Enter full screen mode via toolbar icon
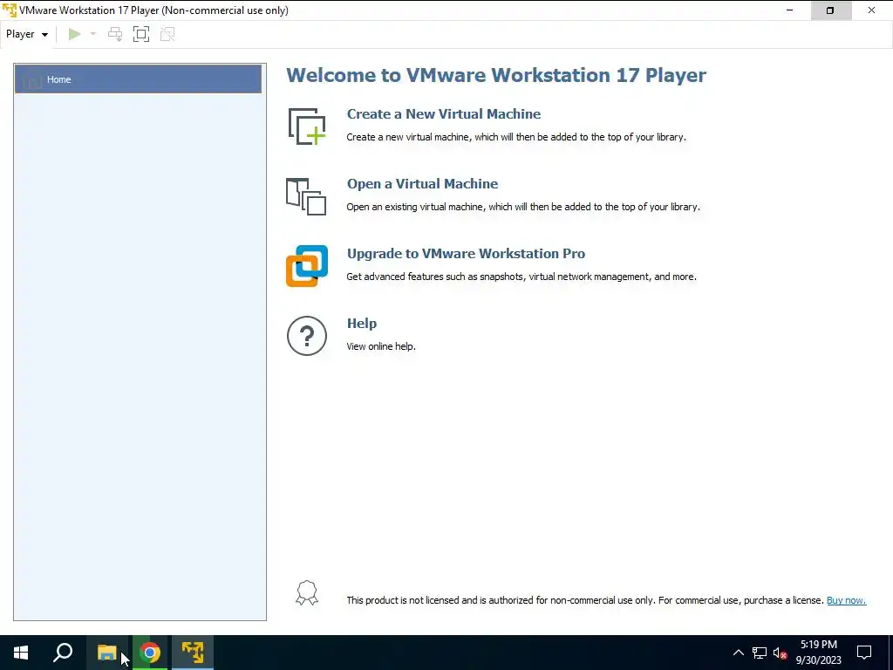 (141, 34)
